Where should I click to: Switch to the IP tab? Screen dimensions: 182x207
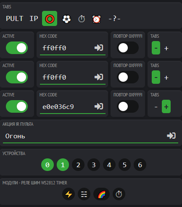(x=34, y=18)
